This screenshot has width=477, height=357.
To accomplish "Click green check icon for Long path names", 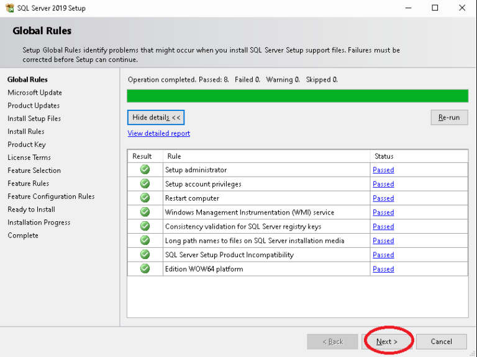I will pyautogui.click(x=145, y=240).
